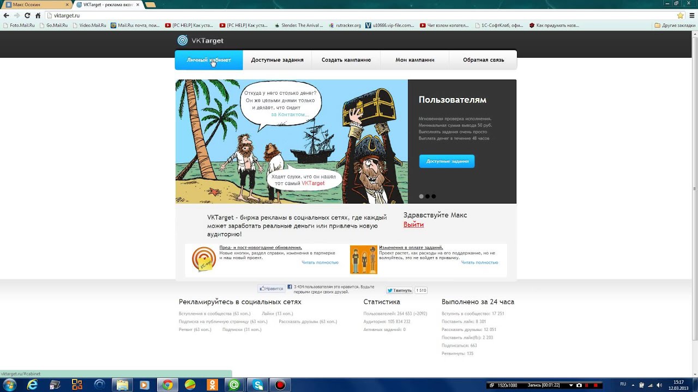Open the Chrome menu icon

[x=692, y=15]
